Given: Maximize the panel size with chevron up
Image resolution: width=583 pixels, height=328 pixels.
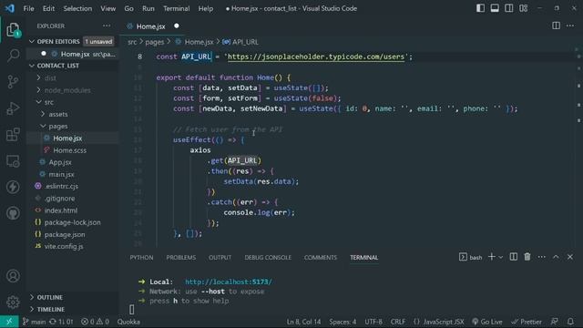Looking at the screenshot, I should [x=556, y=257].
